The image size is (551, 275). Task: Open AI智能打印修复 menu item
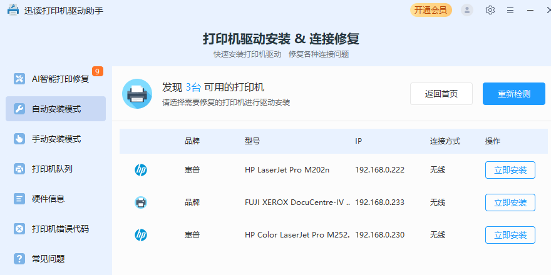(x=56, y=79)
